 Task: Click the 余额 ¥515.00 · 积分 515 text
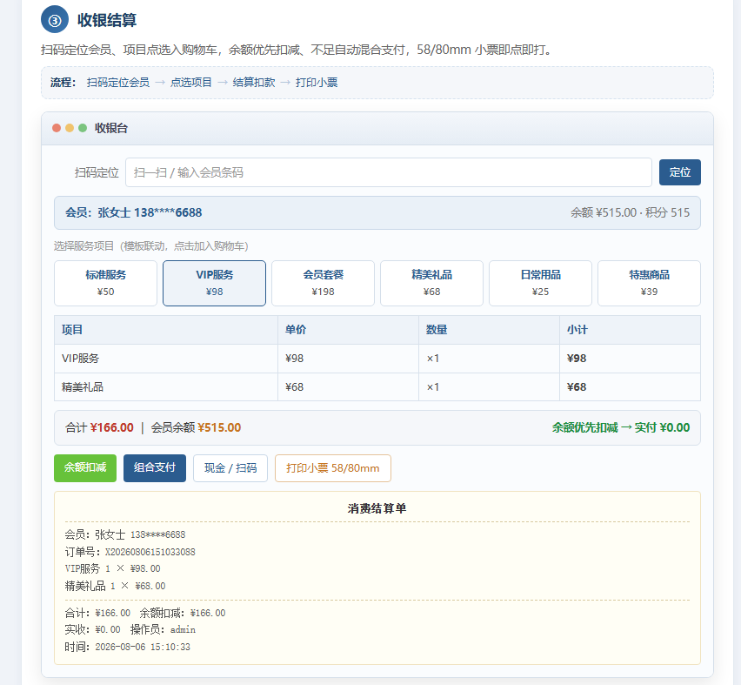click(x=630, y=213)
